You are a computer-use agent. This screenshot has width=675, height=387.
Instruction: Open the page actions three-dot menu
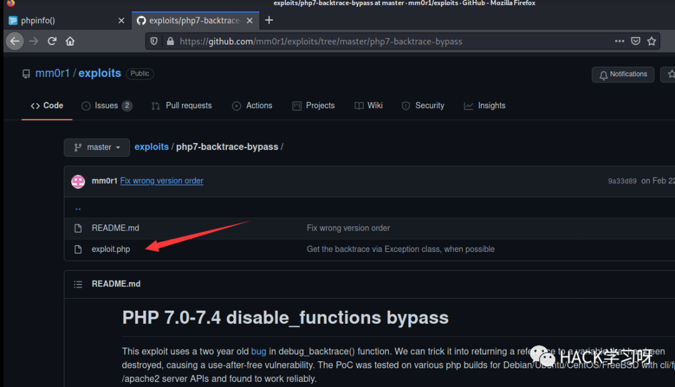tap(619, 41)
